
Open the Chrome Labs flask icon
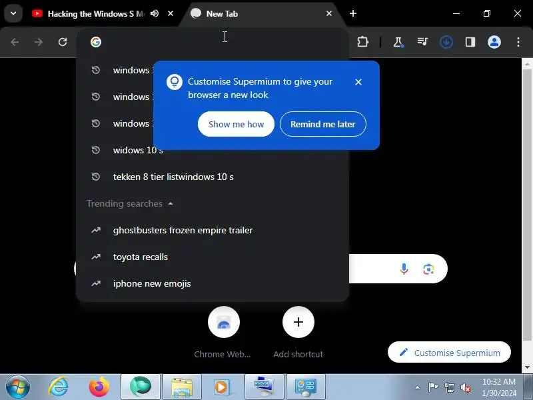tap(398, 42)
